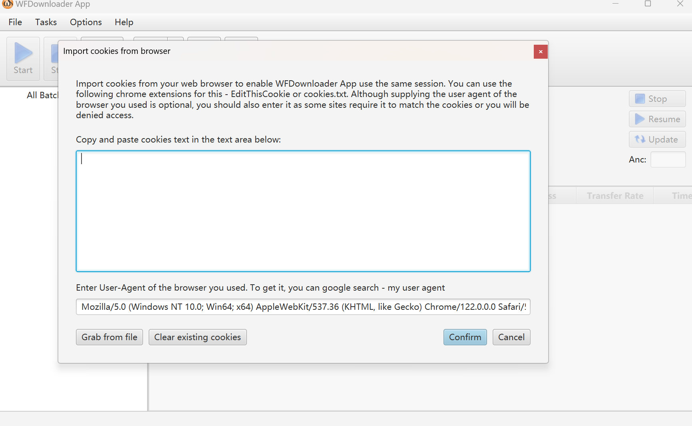Click the User-Agent text field
The height and width of the screenshot is (426, 692).
click(x=303, y=307)
